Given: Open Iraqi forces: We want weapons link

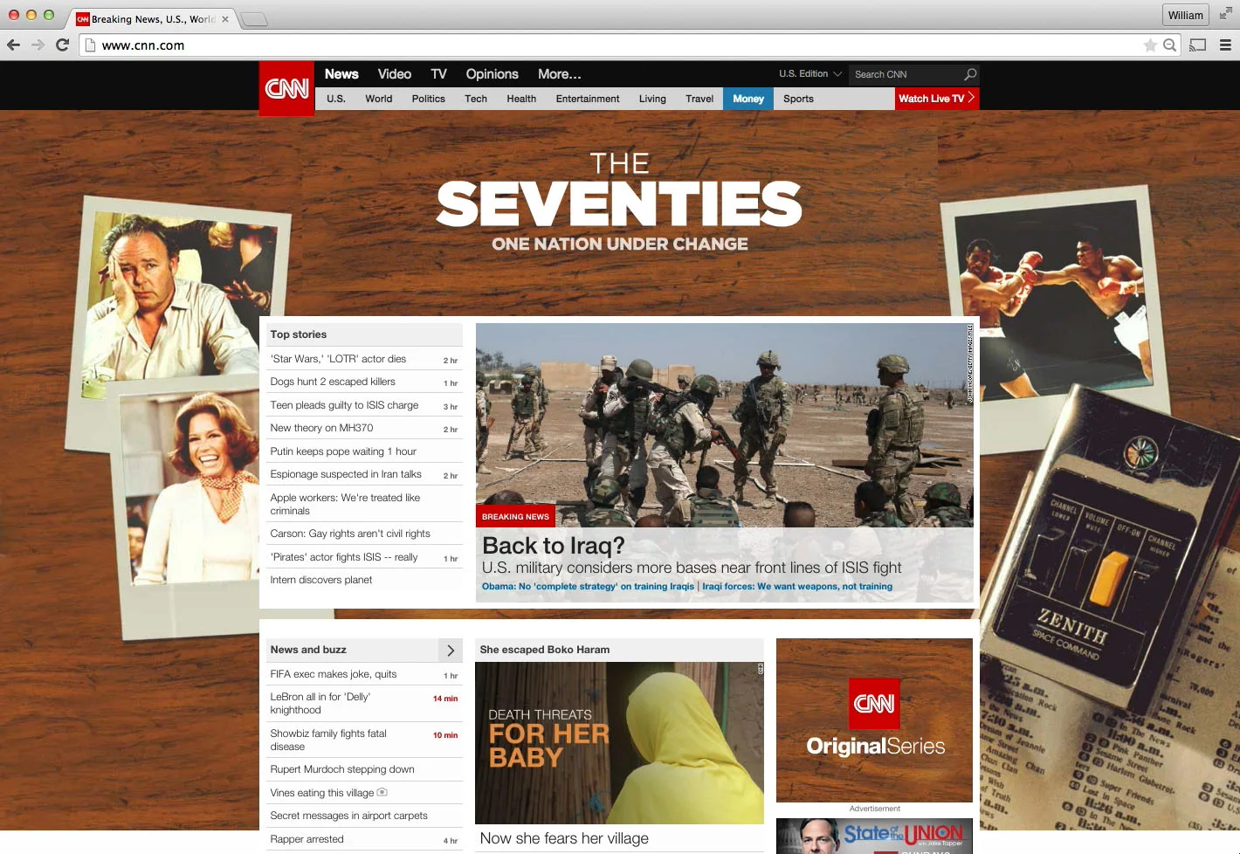Looking at the screenshot, I should click(797, 587).
